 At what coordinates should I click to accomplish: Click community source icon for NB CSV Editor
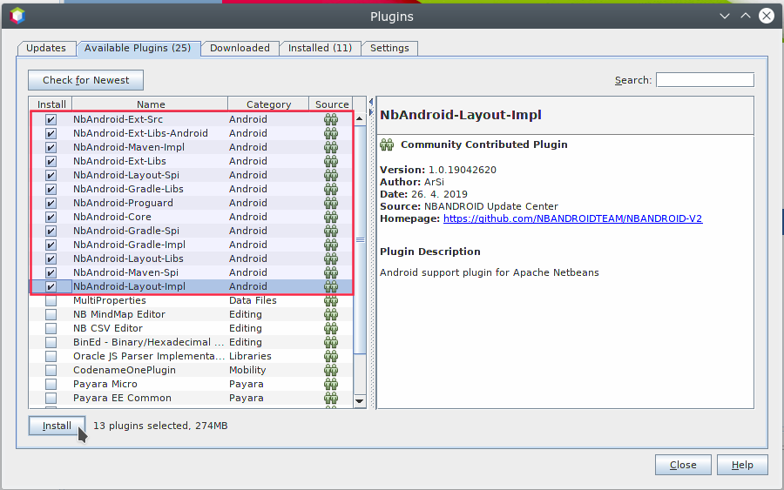[330, 329]
